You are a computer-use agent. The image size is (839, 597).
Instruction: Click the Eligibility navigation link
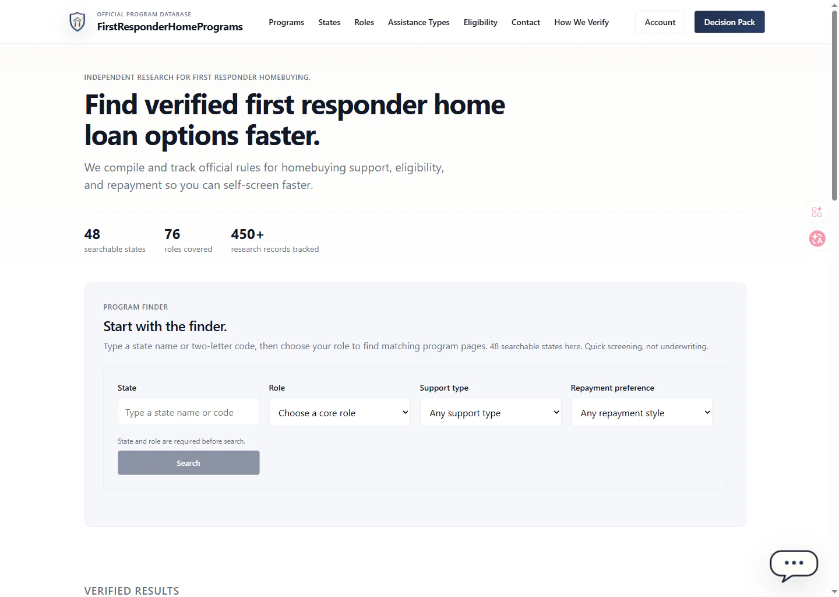click(480, 22)
